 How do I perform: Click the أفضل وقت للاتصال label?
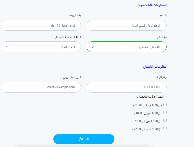[x=150, y=97]
